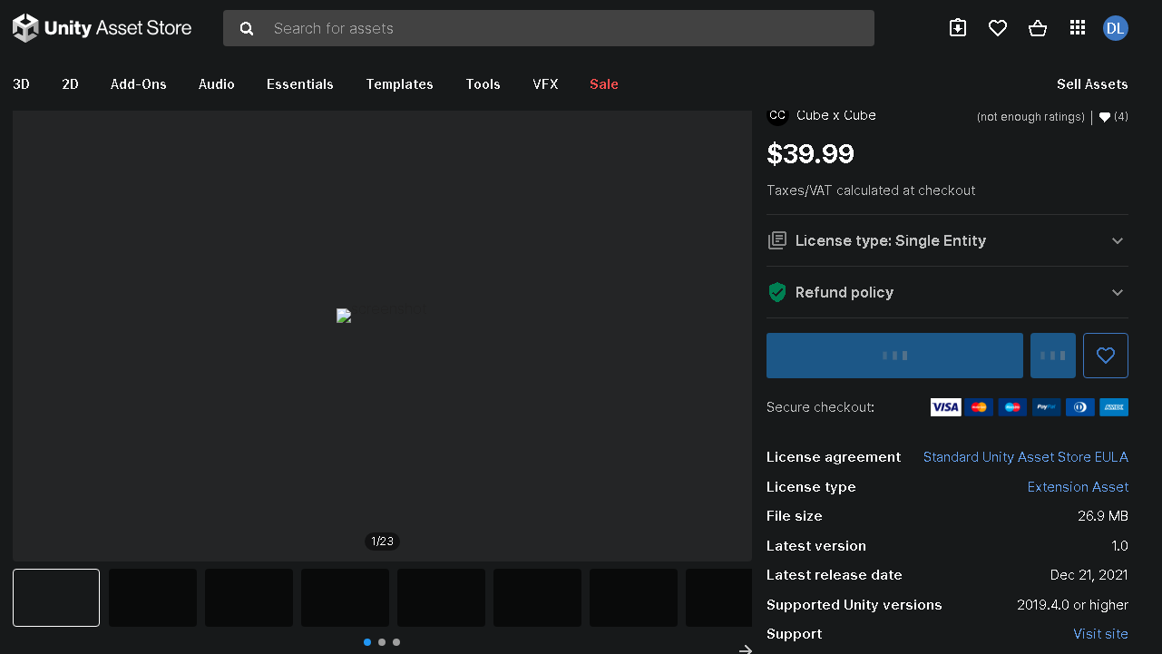Open asset downloads manager icon
The width and height of the screenshot is (1162, 654).
[957, 28]
